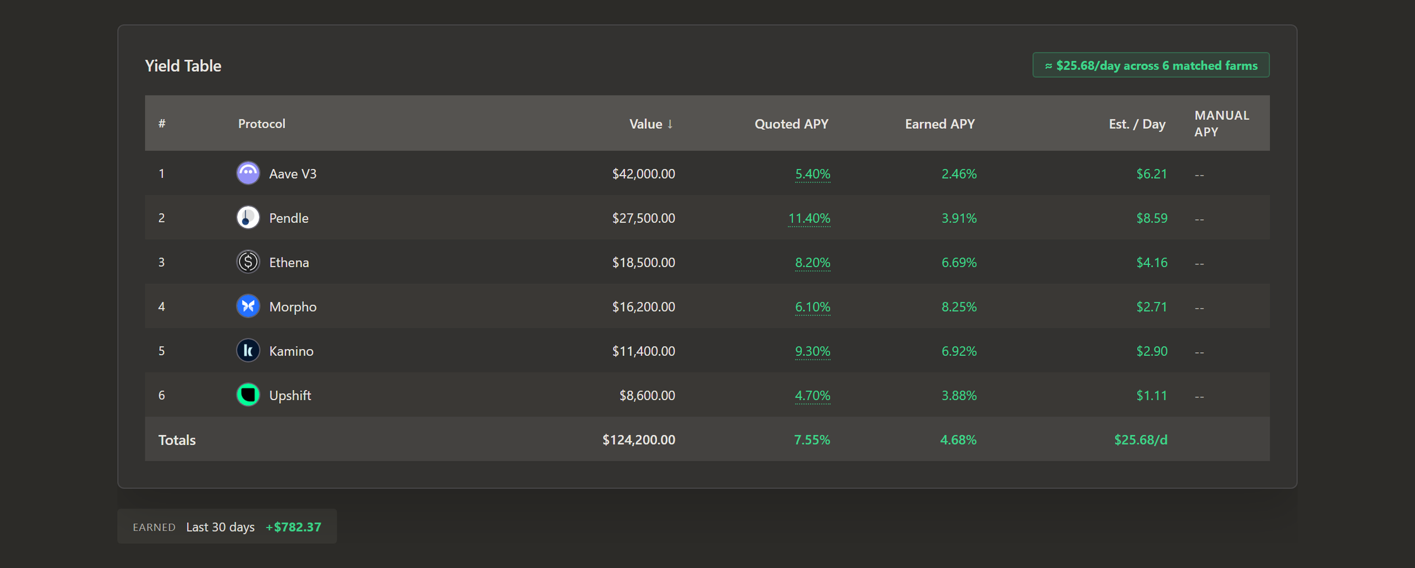
Task: Select the Aave V3 protocol name
Action: [x=292, y=174]
